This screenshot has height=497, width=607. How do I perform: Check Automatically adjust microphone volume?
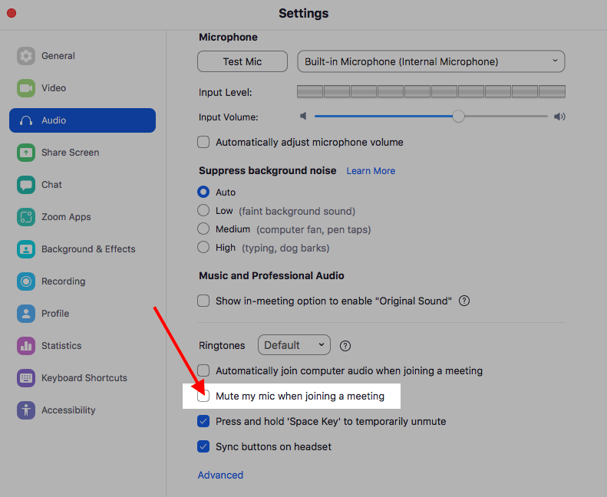(203, 142)
